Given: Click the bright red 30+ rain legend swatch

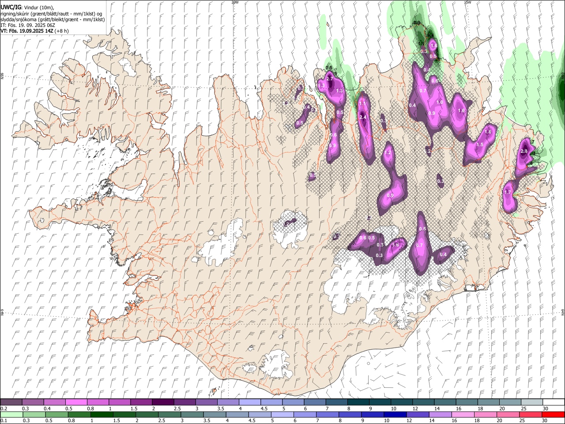Looking at the screenshot, I should coord(554,415).
